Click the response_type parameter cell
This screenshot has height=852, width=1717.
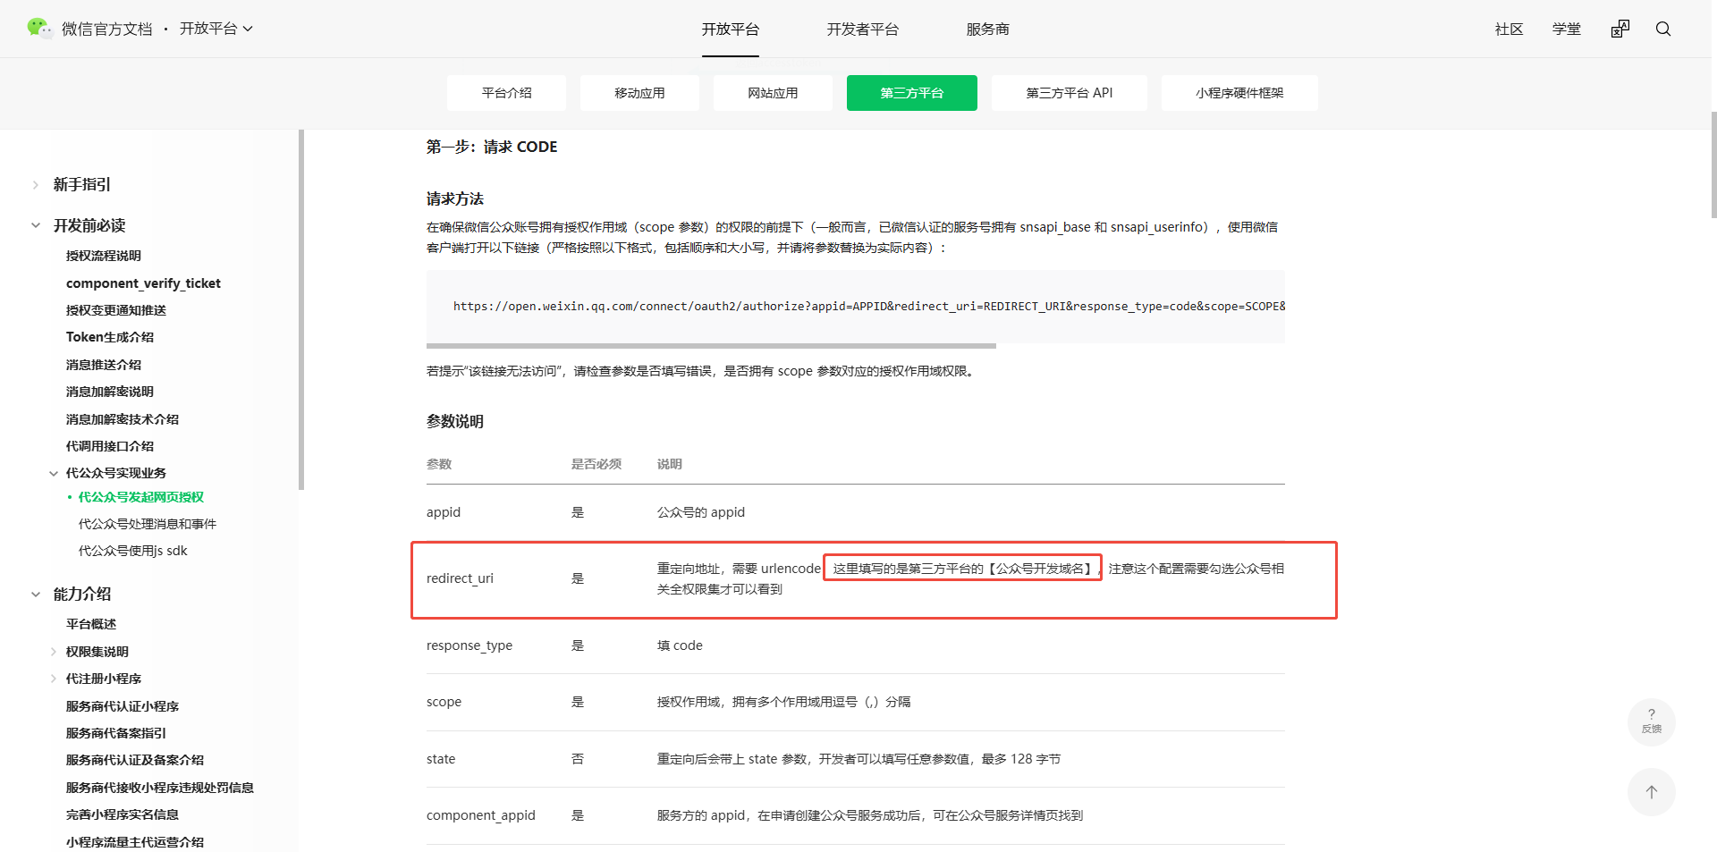pos(469,645)
